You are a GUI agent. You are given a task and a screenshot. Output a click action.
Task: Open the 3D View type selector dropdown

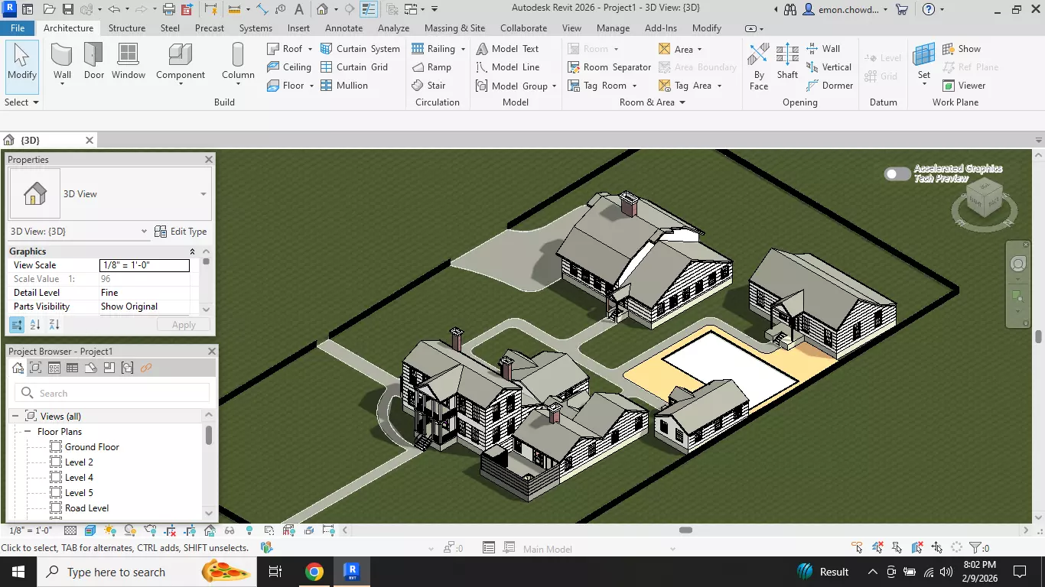[203, 194]
